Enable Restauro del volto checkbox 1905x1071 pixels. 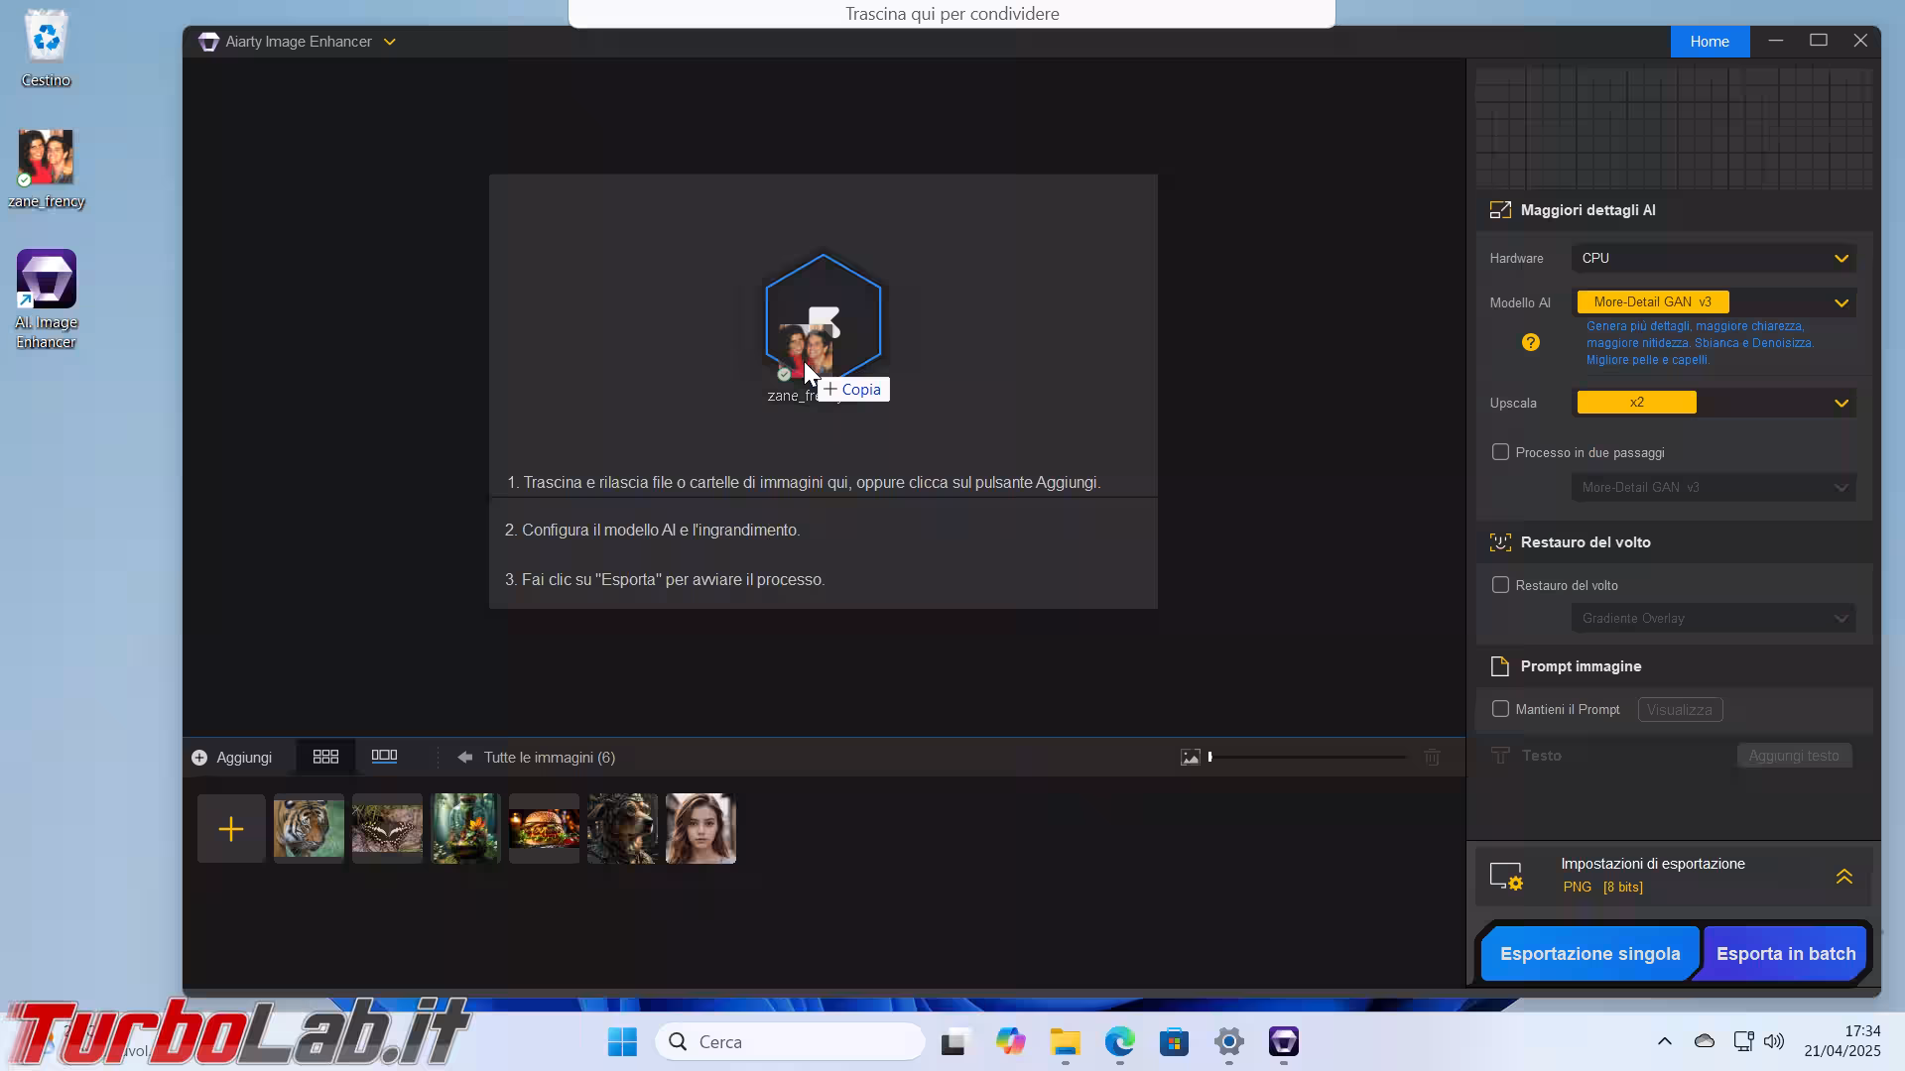1500,585
